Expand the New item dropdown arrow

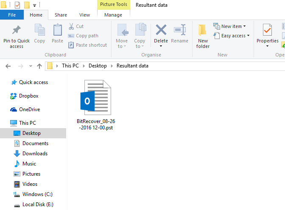(244, 26)
